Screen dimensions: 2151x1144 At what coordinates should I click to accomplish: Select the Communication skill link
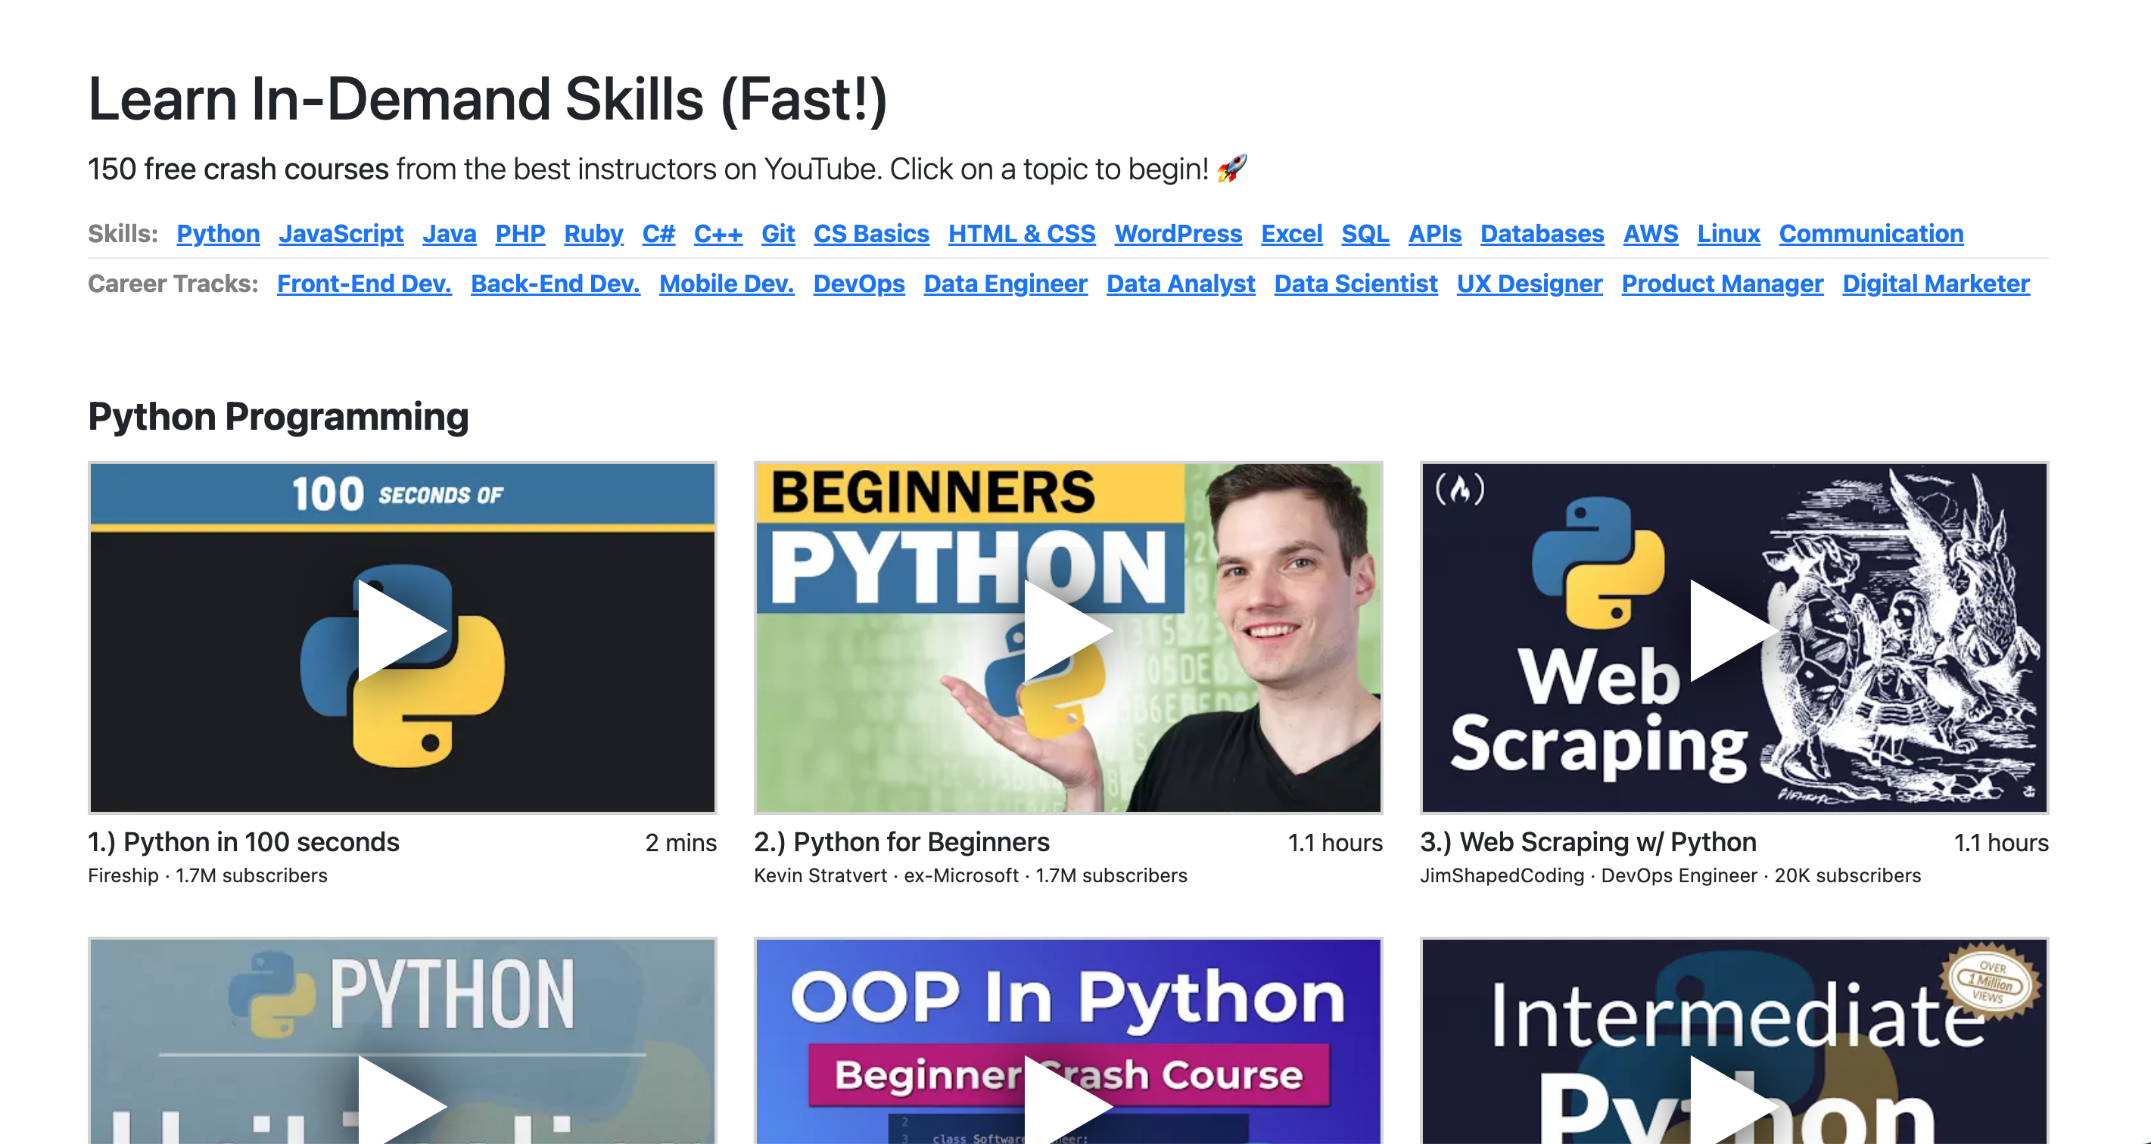[1871, 234]
